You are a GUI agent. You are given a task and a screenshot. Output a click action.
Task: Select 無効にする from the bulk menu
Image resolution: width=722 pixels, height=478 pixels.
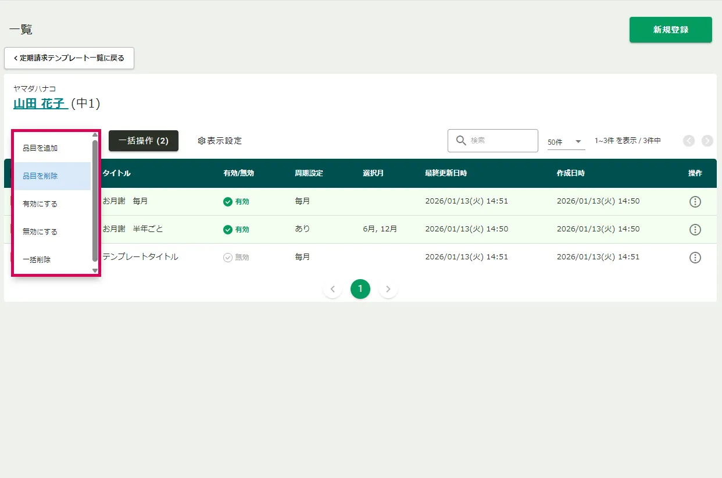click(x=40, y=232)
